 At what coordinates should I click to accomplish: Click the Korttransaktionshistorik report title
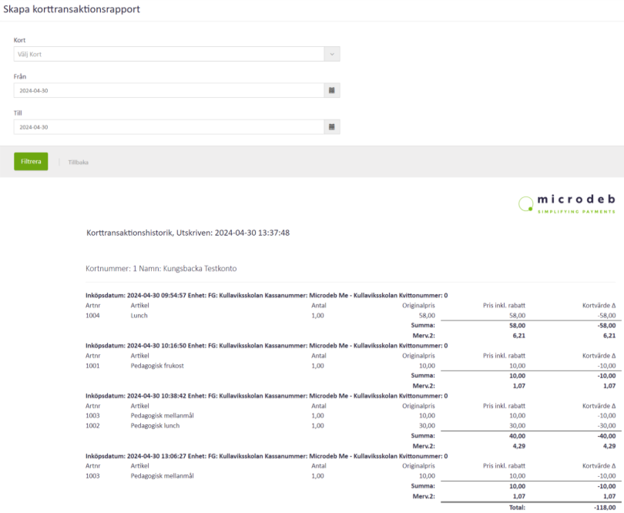(188, 233)
